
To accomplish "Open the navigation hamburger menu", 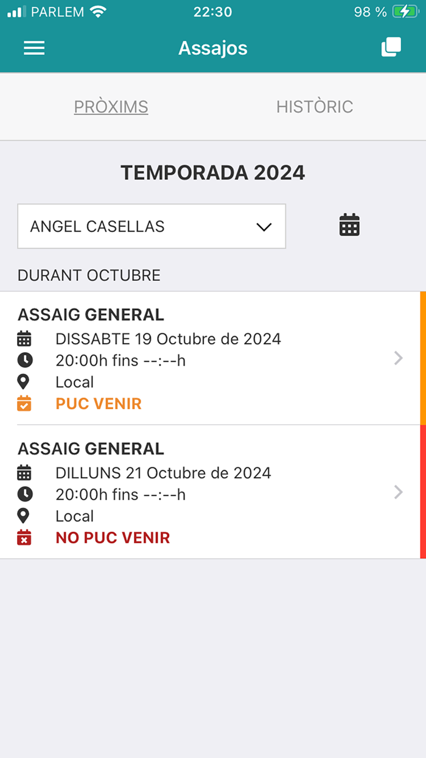I will [x=34, y=48].
